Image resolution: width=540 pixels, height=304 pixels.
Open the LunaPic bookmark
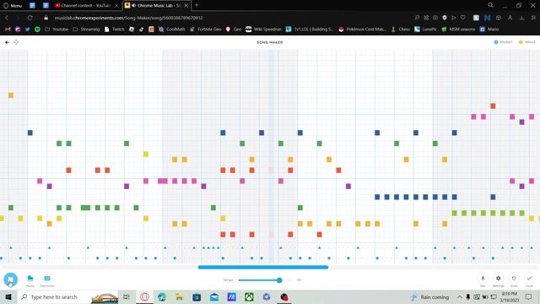425,30
